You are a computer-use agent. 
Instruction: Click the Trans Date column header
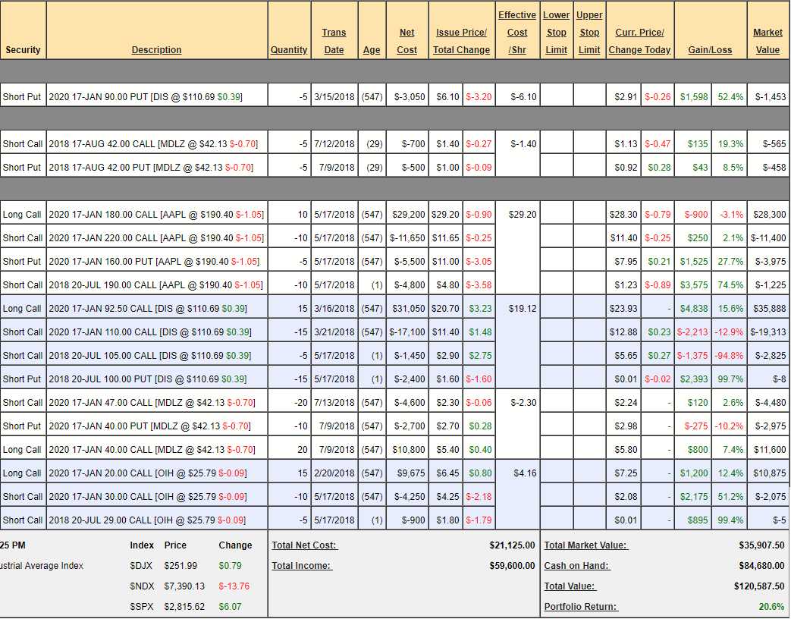click(x=334, y=42)
